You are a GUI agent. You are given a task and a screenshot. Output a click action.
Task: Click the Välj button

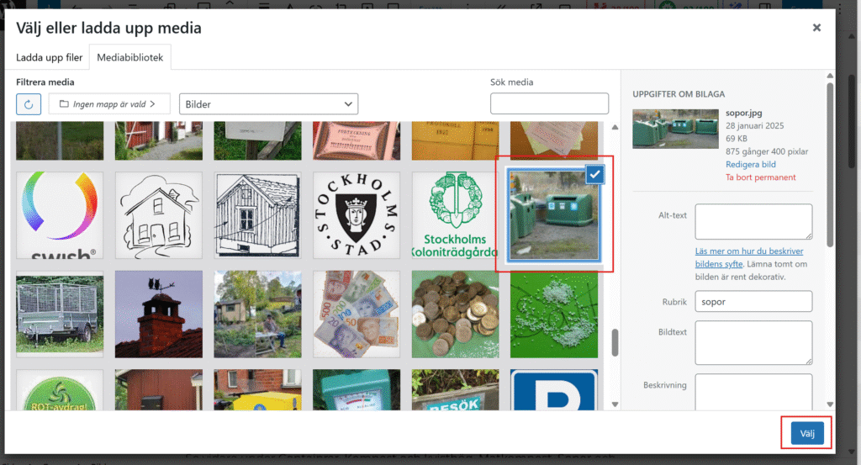pos(807,433)
